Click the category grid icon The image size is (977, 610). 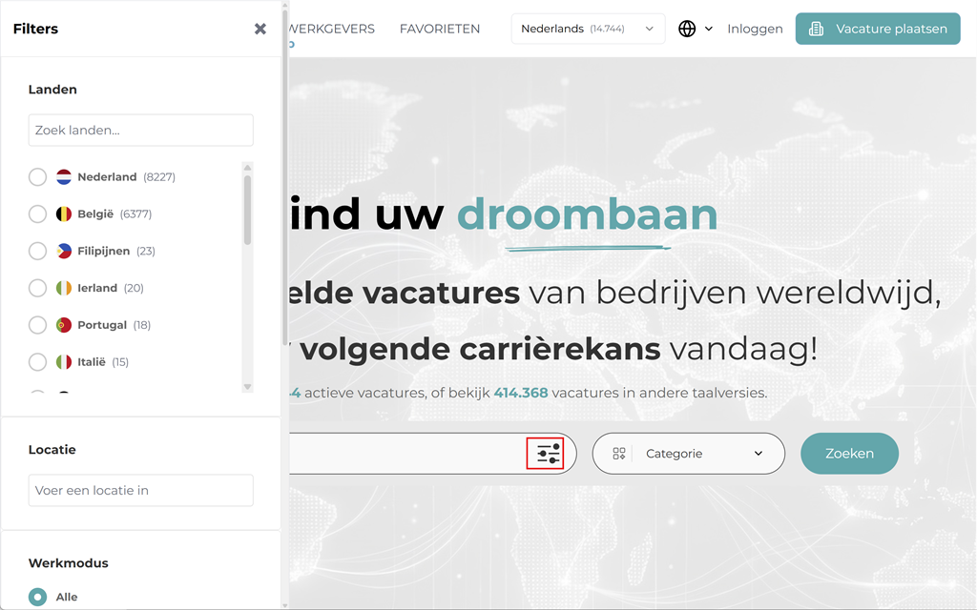pyautogui.click(x=619, y=454)
